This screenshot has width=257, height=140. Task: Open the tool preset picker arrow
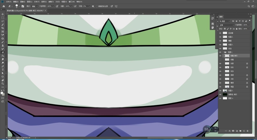pyautogui.click(x=12, y=6)
